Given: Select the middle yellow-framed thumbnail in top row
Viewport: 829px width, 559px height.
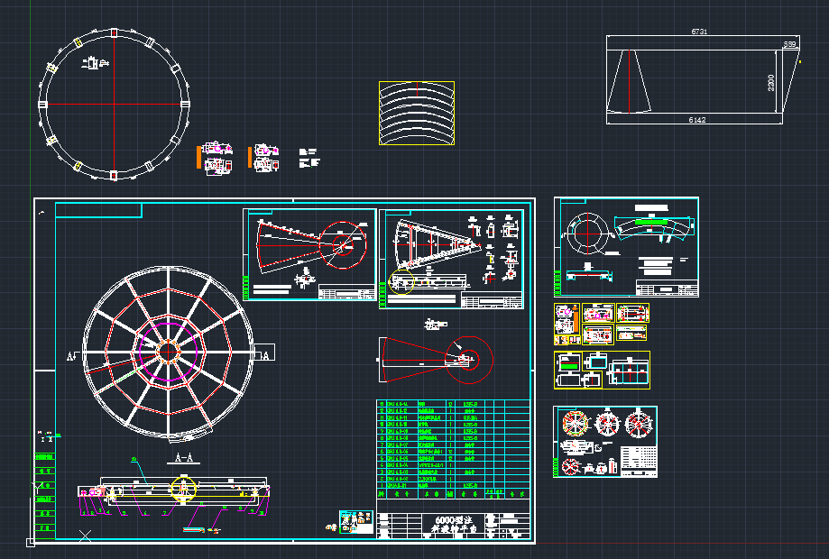Looking at the screenshot, I should coord(598,313).
